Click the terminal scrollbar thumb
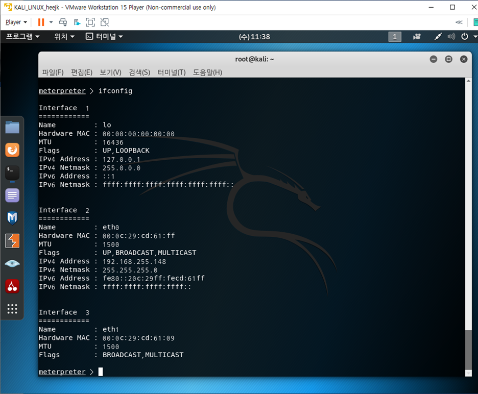The image size is (478, 394). 468,349
